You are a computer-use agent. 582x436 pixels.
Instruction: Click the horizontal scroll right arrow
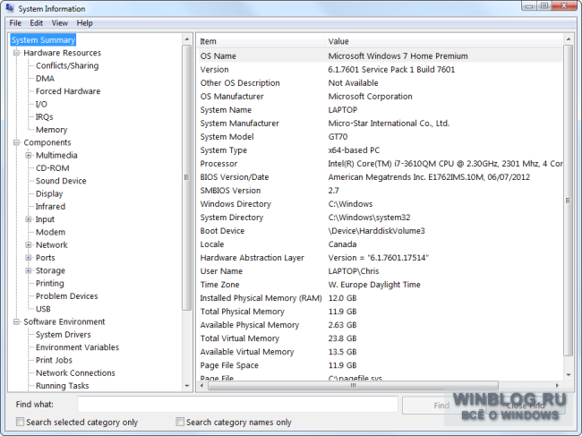pyautogui.click(x=557, y=386)
